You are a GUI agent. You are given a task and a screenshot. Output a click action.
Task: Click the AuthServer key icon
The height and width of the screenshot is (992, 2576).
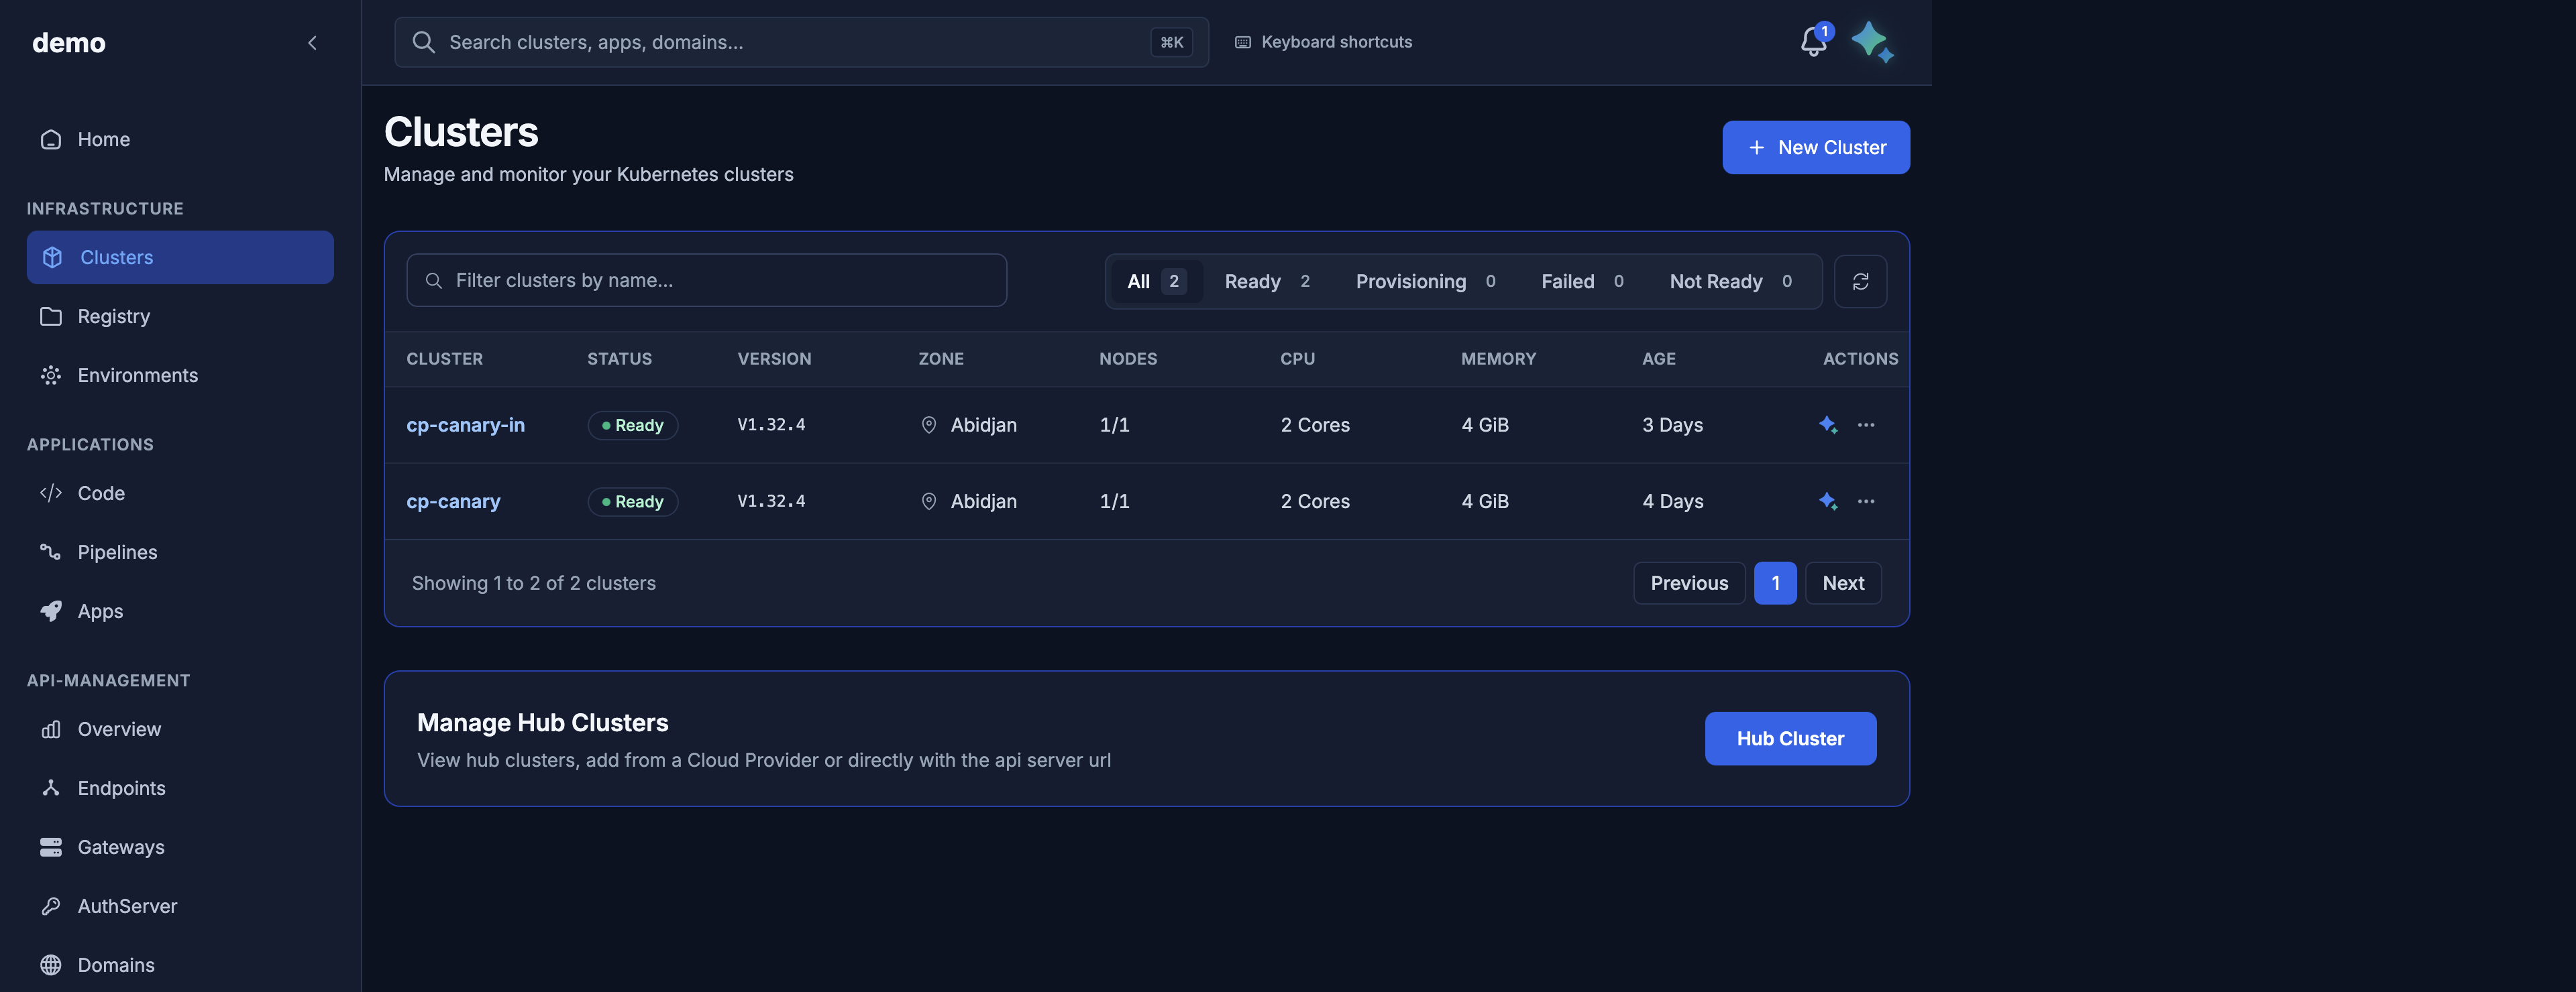point(51,905)
